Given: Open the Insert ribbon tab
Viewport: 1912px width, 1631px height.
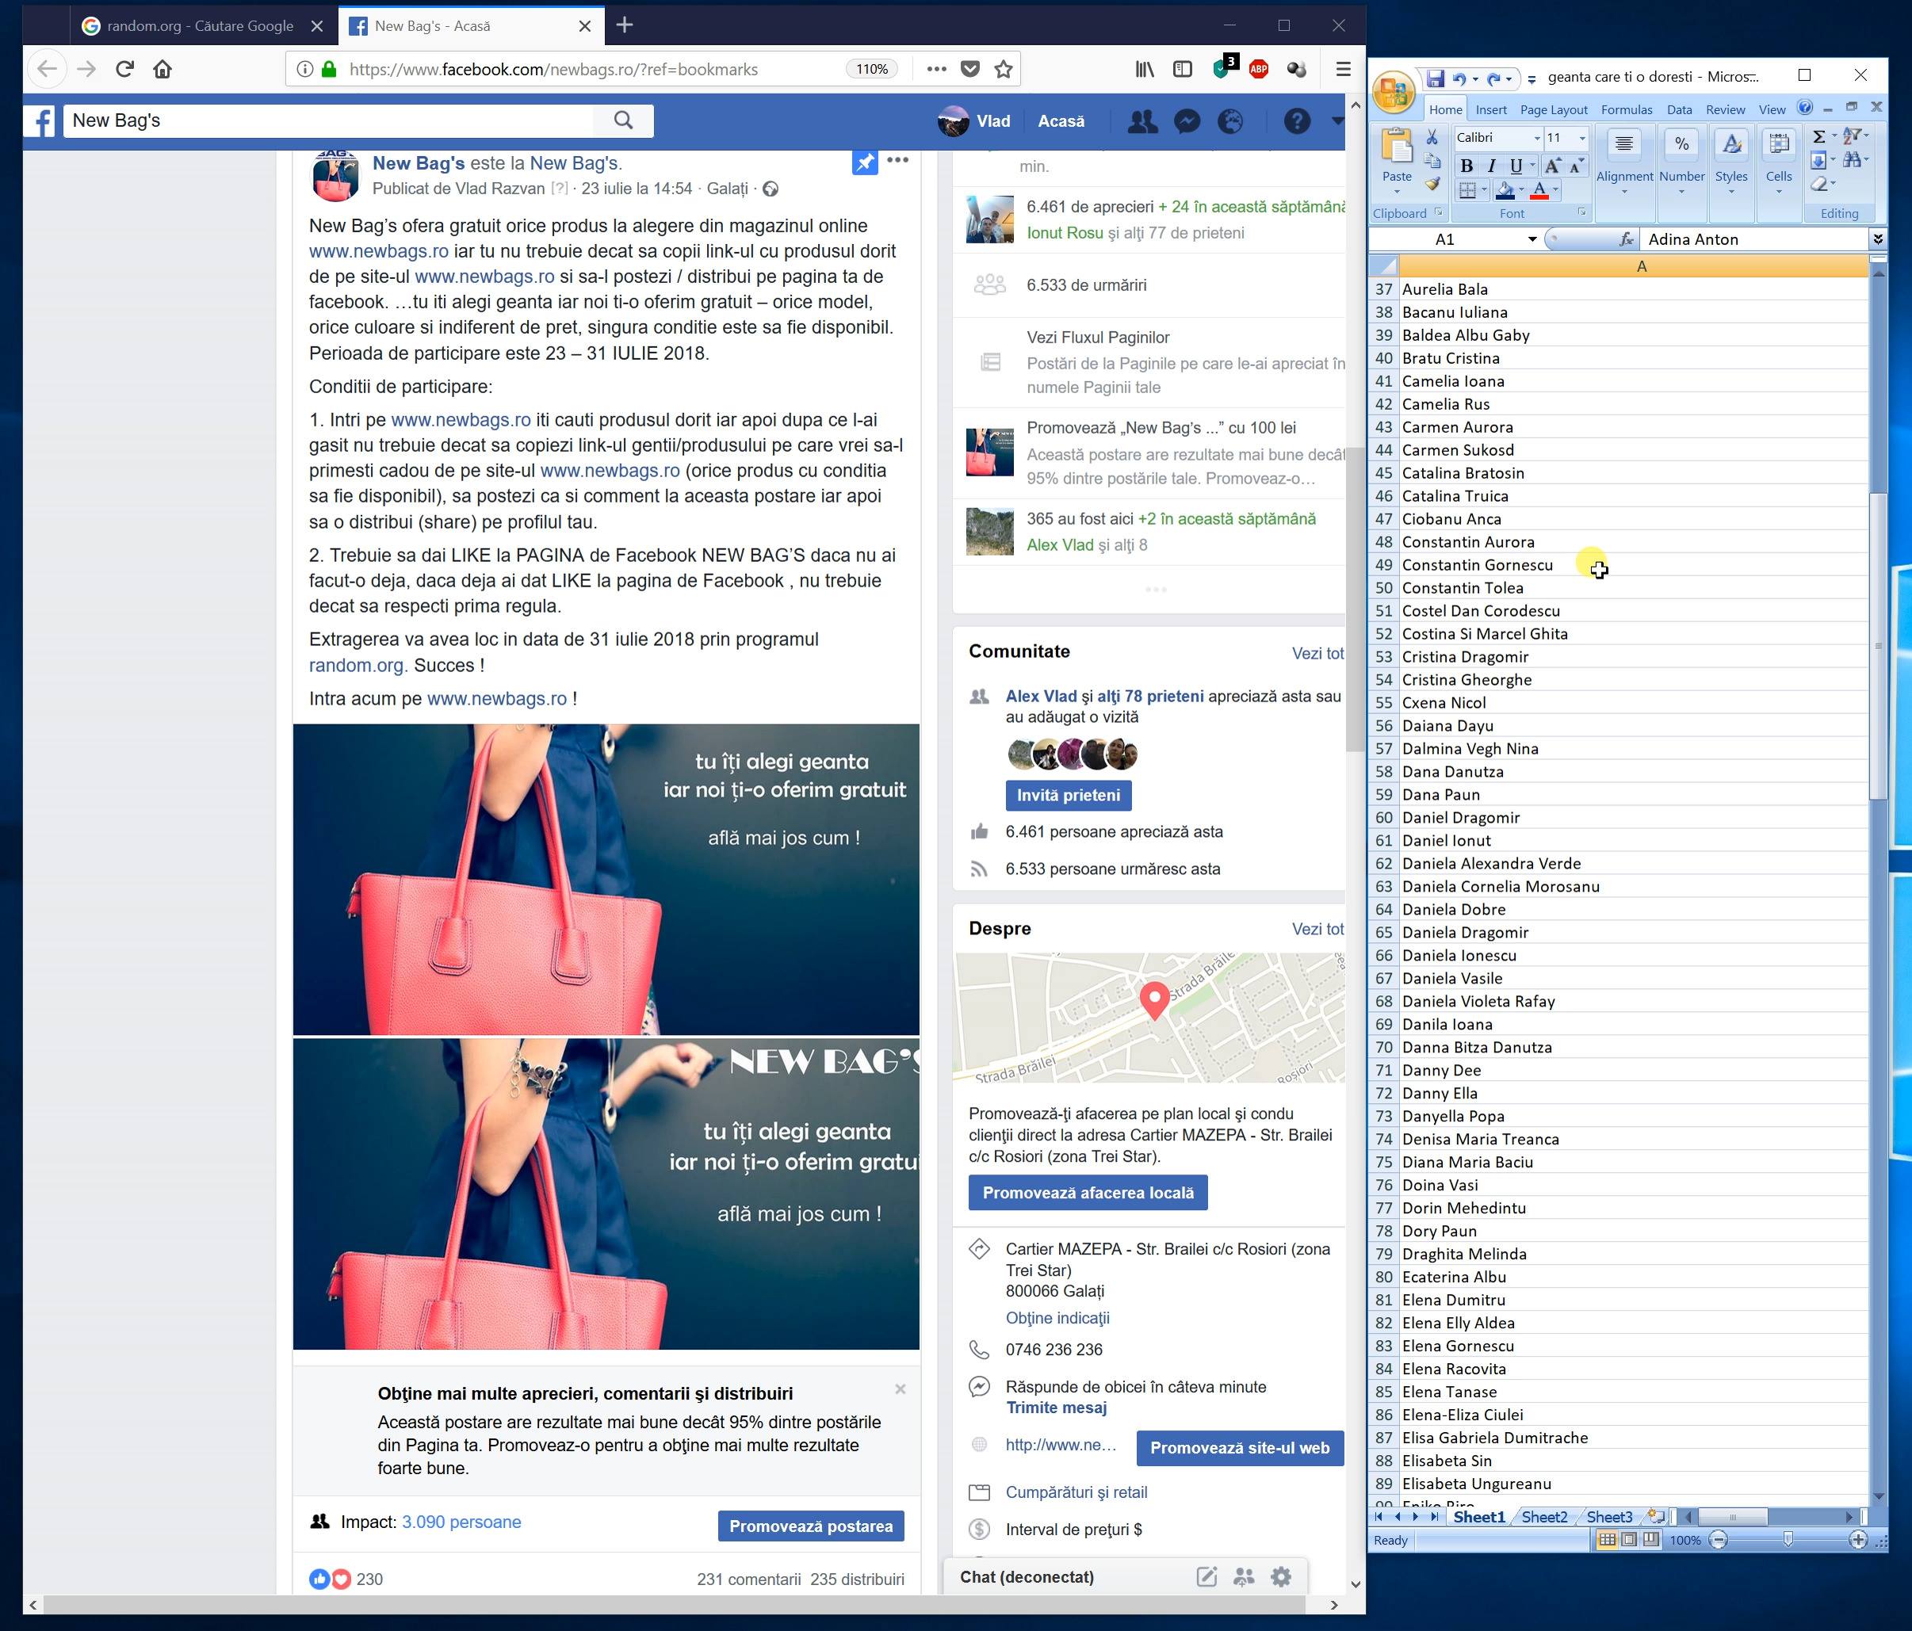Looking at the screenshot, I should pos(1490,110).
